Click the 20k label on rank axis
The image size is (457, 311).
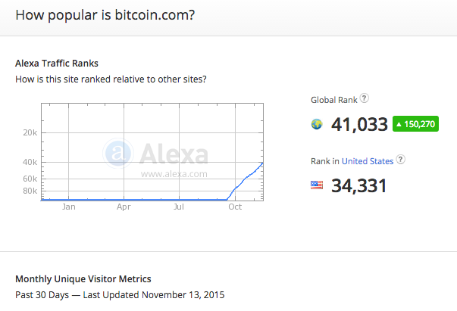pos(30,132)
